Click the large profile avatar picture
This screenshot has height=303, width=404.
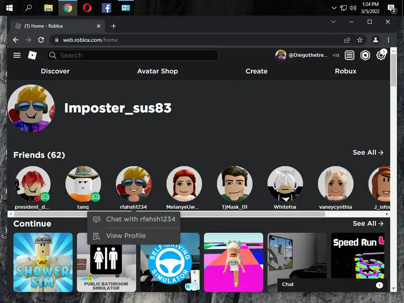pos(31,108)
